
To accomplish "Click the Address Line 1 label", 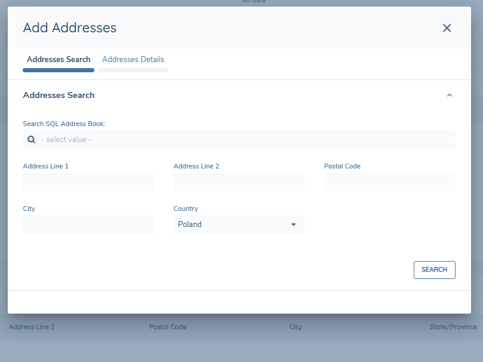I will click(45, 167).
